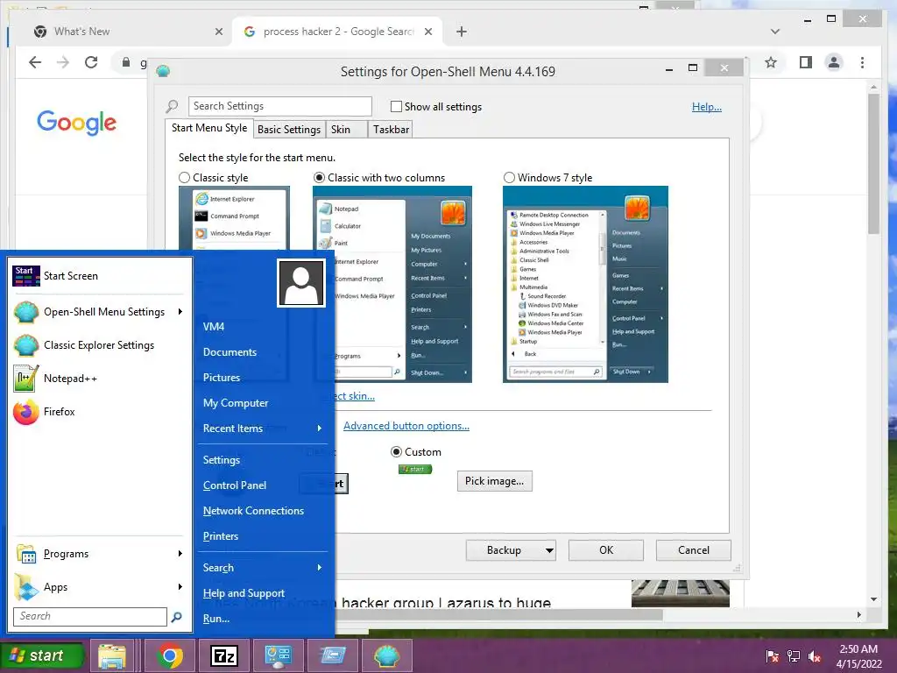Open Chrome from the taskbar

tap(170, 655)
